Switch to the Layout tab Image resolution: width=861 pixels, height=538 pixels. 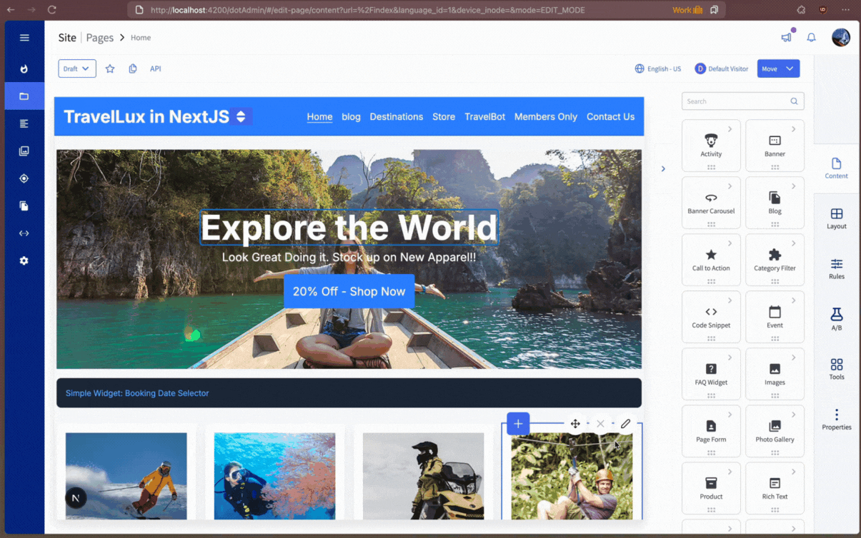tap(836, 218)
